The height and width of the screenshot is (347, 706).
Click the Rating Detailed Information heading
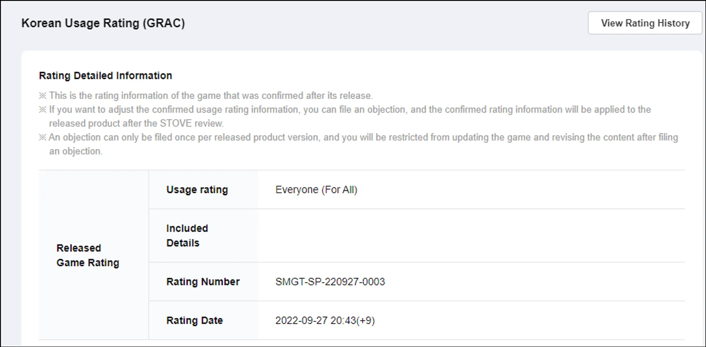pyautogui.click(x=106, y=76)
